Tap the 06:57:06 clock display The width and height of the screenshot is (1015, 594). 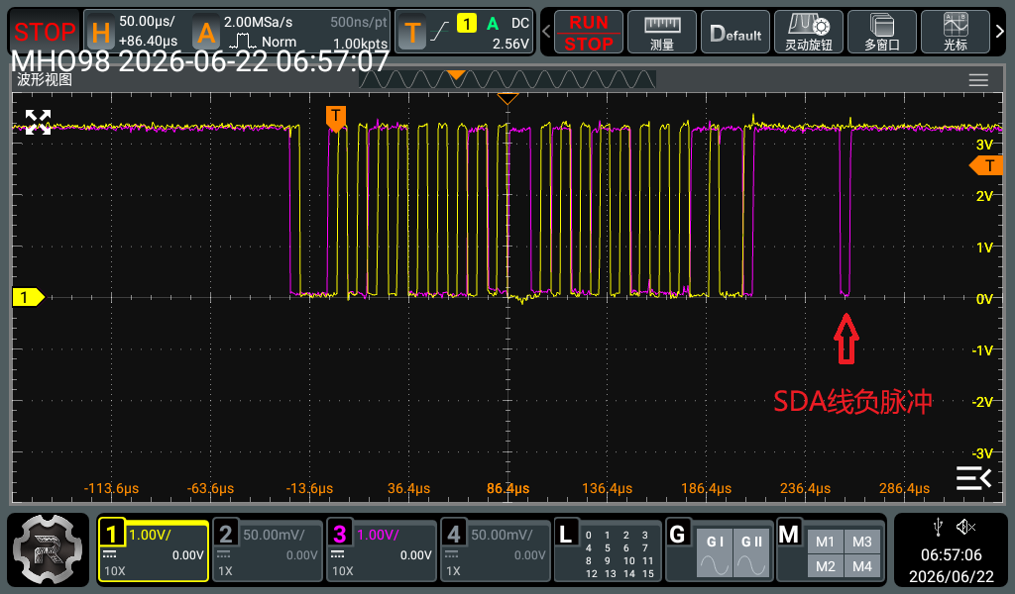click(951, 554)
